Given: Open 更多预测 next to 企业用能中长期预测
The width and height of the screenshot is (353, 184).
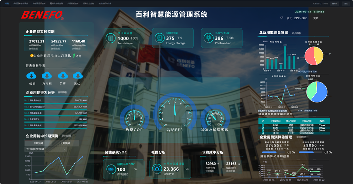Looking at the screenshot, I should point(66,136).
